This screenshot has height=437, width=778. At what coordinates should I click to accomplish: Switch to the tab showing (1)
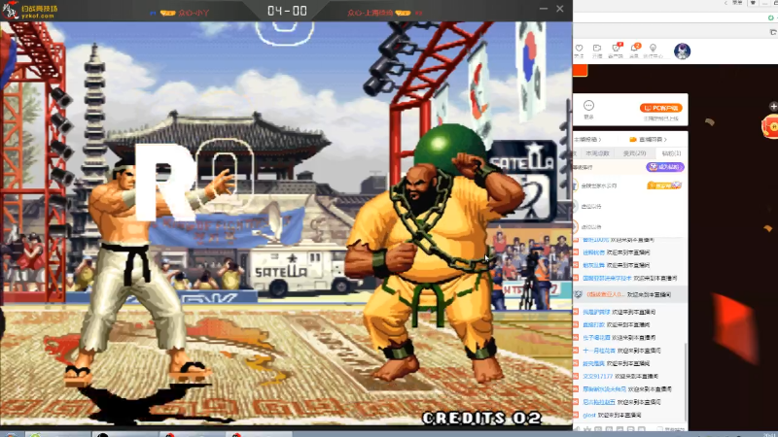point(671,153)
